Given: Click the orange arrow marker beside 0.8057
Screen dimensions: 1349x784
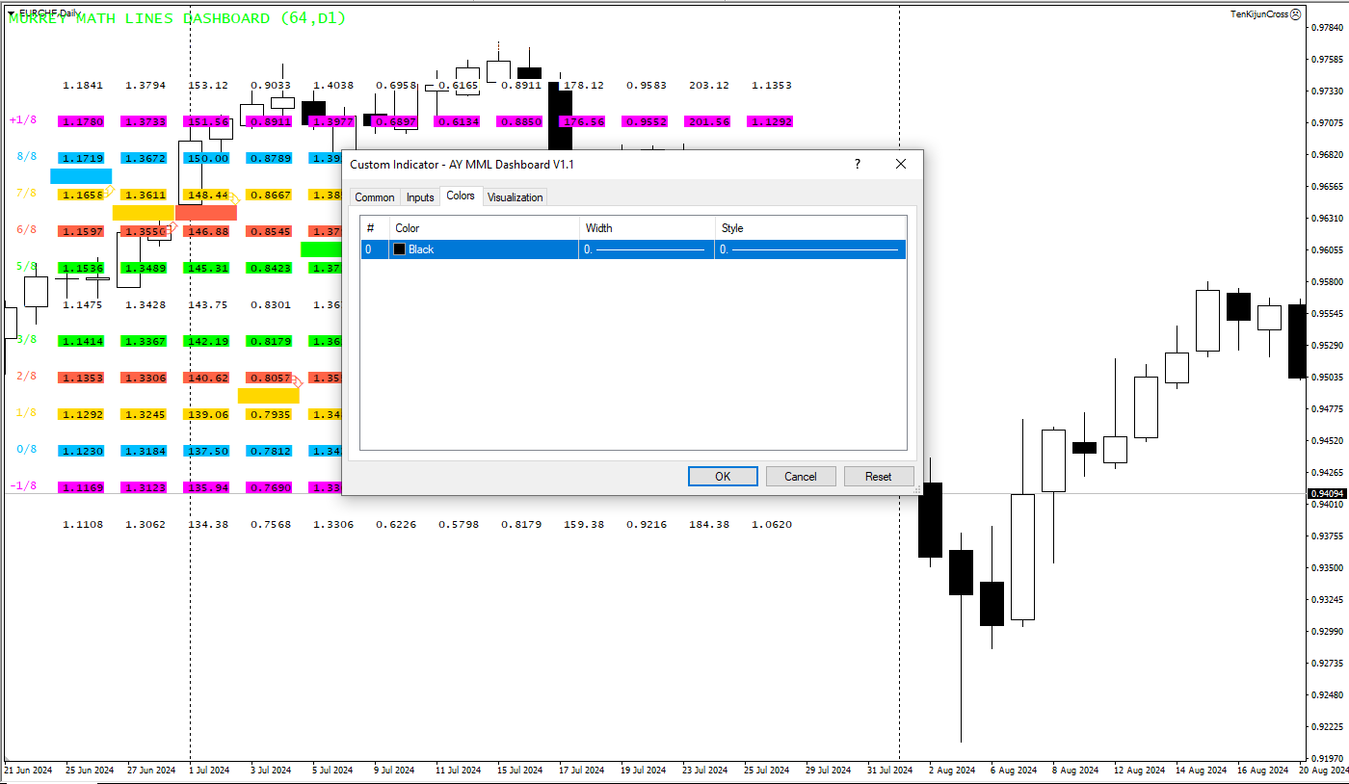Looking at the screenshot, I should click(x=297, y=382).
